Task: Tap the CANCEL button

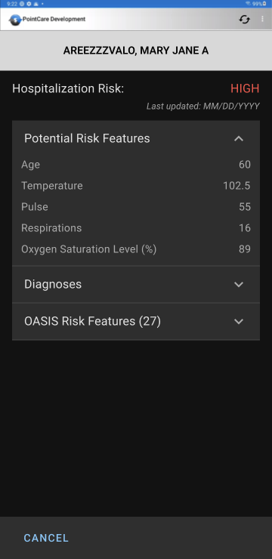Action: coord(46,538)
